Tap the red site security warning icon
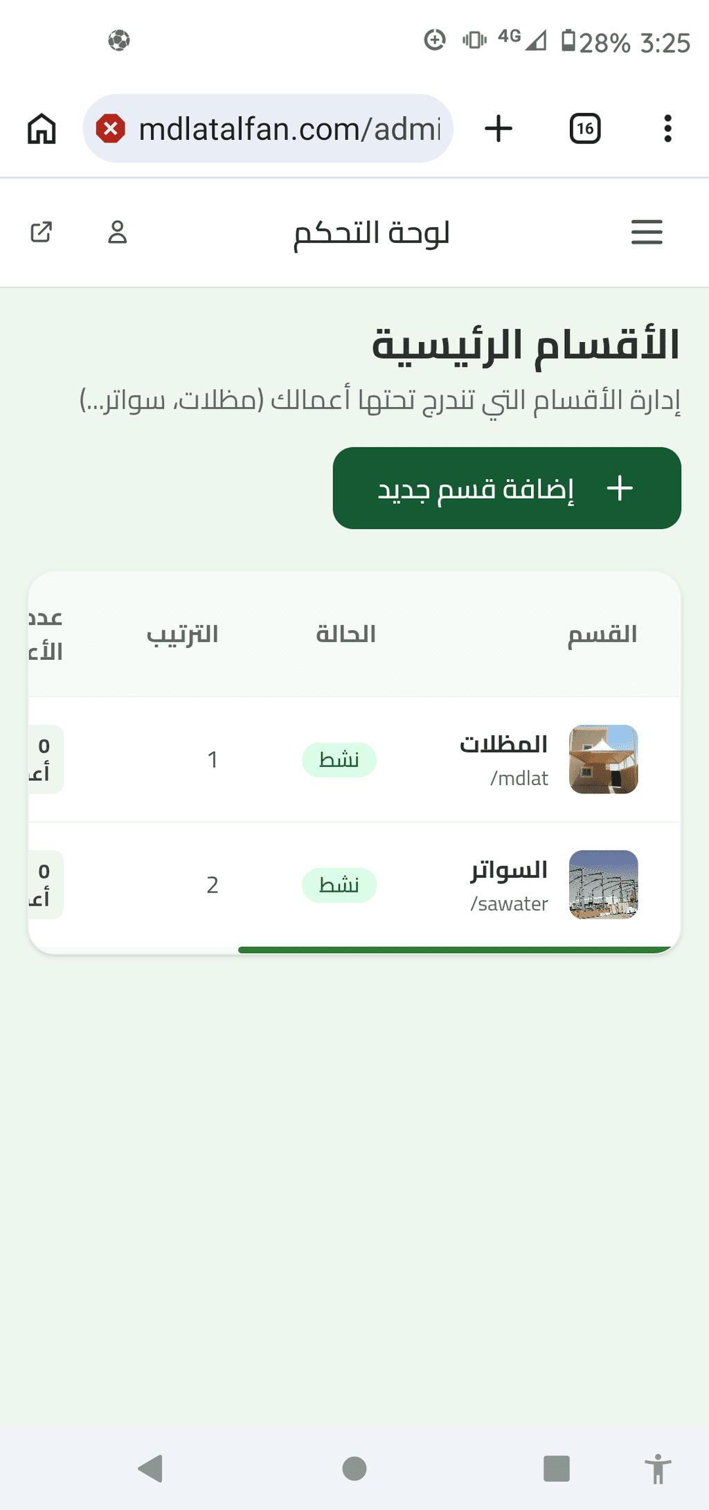709x1510 pixels. (x=111, y=129)
